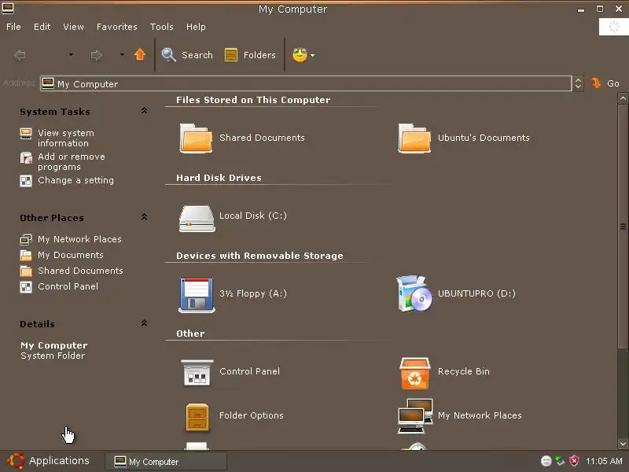Open the File menu
This screenshot has width=629, height=472.
point(13,27)
